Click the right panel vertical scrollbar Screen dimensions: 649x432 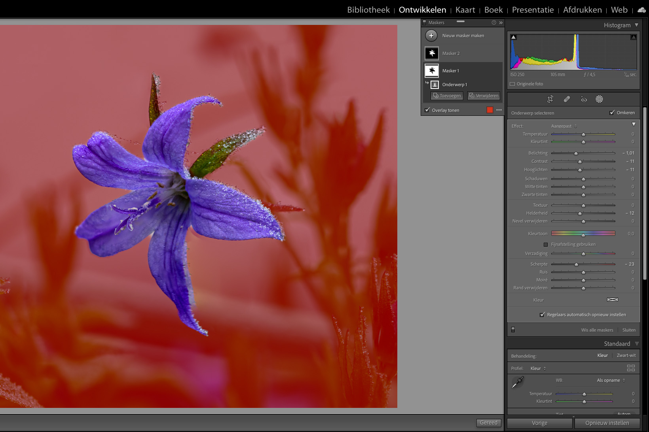point(645,194)
